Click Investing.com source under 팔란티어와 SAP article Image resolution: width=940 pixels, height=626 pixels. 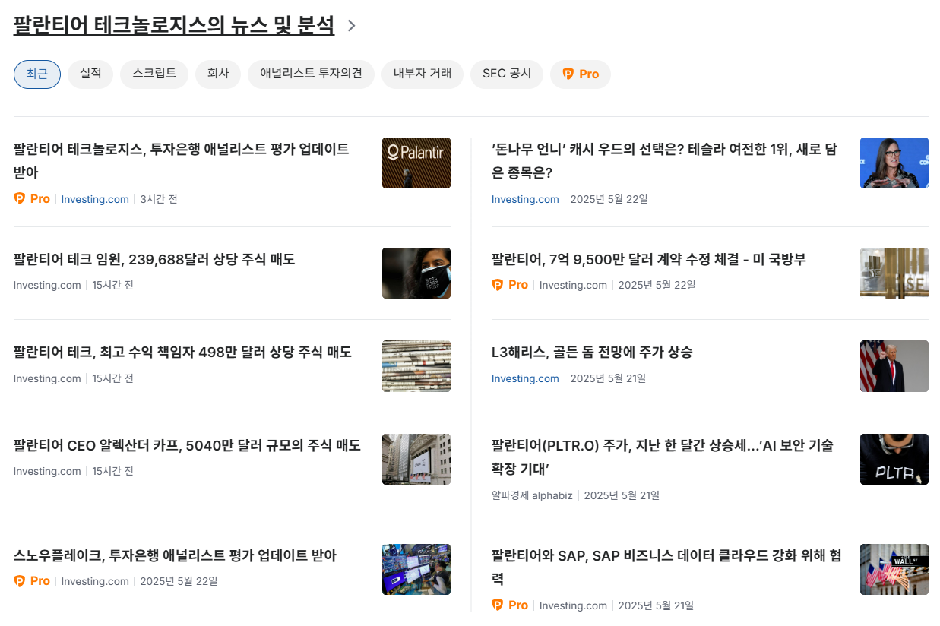573,605
